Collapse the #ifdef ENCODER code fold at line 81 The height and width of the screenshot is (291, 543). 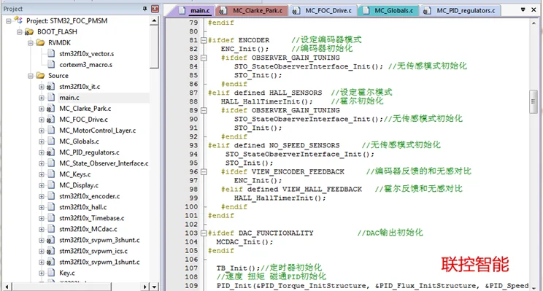click(x=204, y=40)
